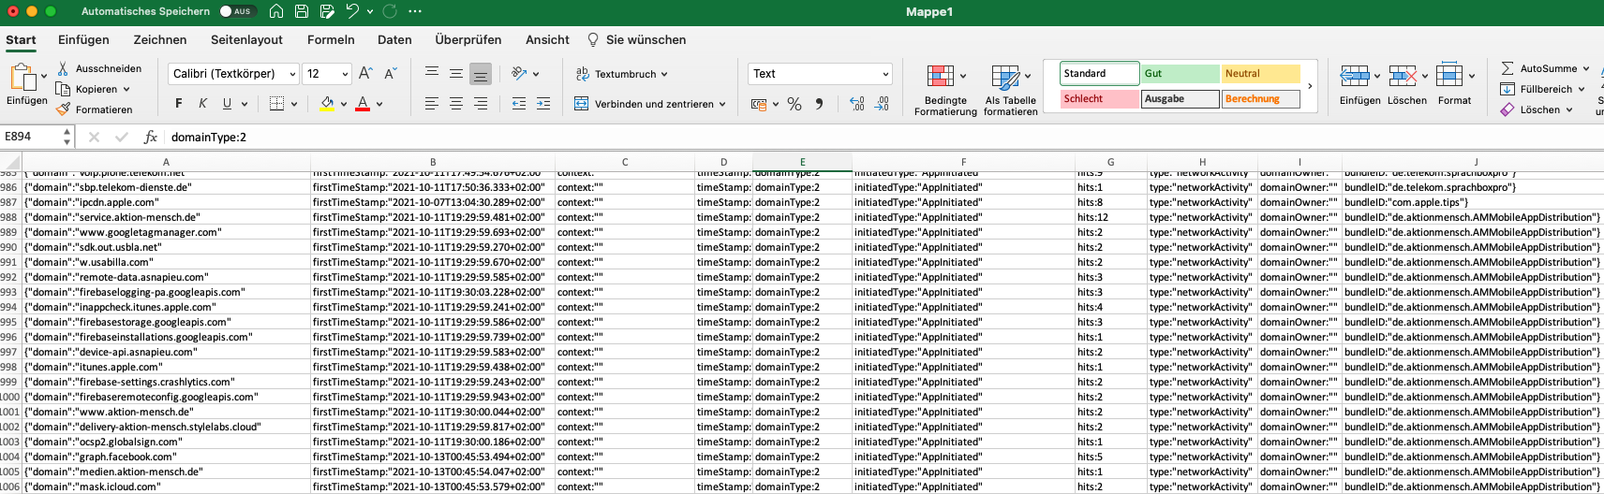
Task: Click the Save disk icon
Action: [302, 11]
